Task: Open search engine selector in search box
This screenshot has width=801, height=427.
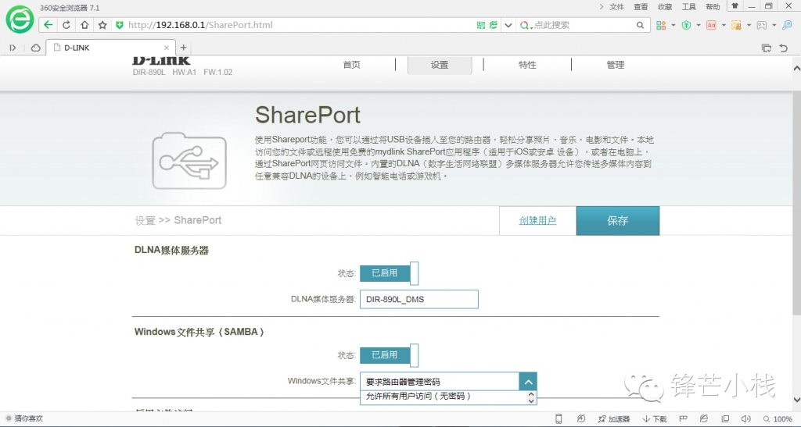Action: 526,25
